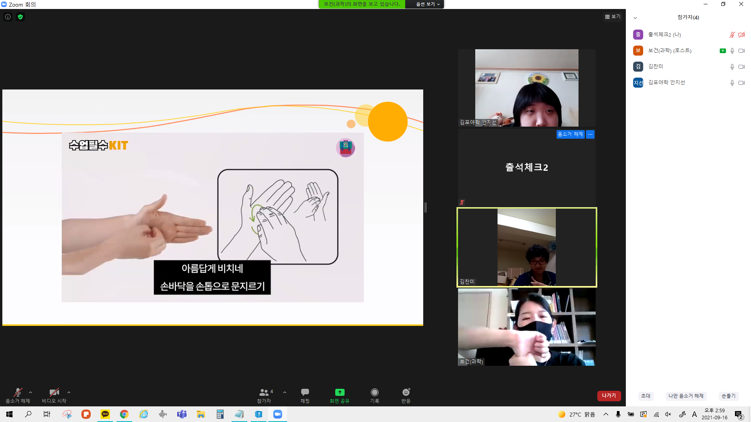Open Google Chrome from the taskbar
Image resolution: width=751 pixels, height=422 pixels.
click(x=124, y=414)
